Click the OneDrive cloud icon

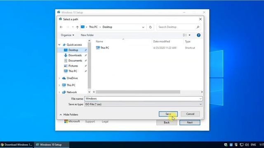point(64,78)
